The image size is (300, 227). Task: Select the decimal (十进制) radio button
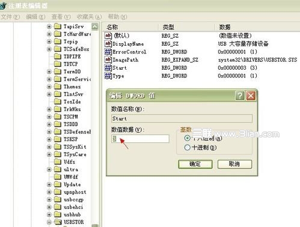click(x=187, y=148)
